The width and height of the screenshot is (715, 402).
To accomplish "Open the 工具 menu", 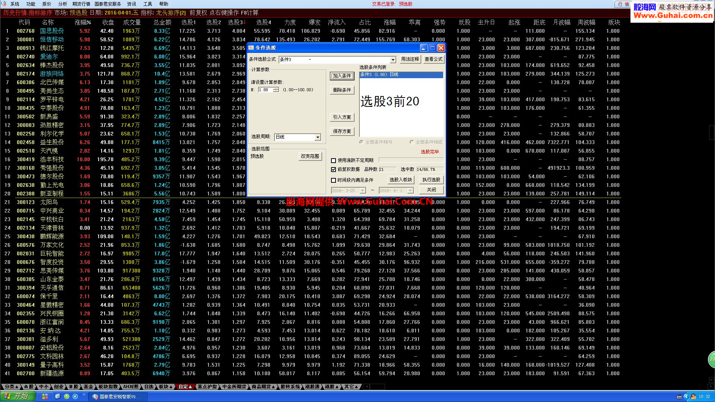I will [x=147, y=4].
